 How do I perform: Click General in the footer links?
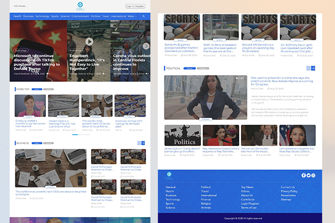171,187
